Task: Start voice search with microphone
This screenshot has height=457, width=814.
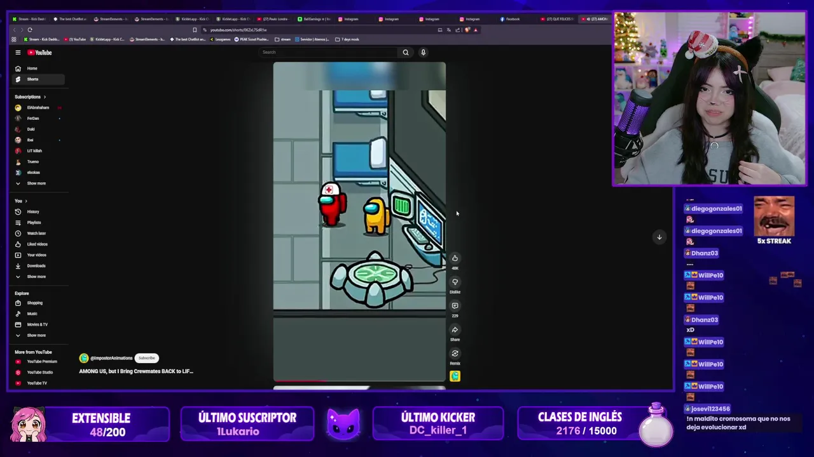Action: pos(423,52)
